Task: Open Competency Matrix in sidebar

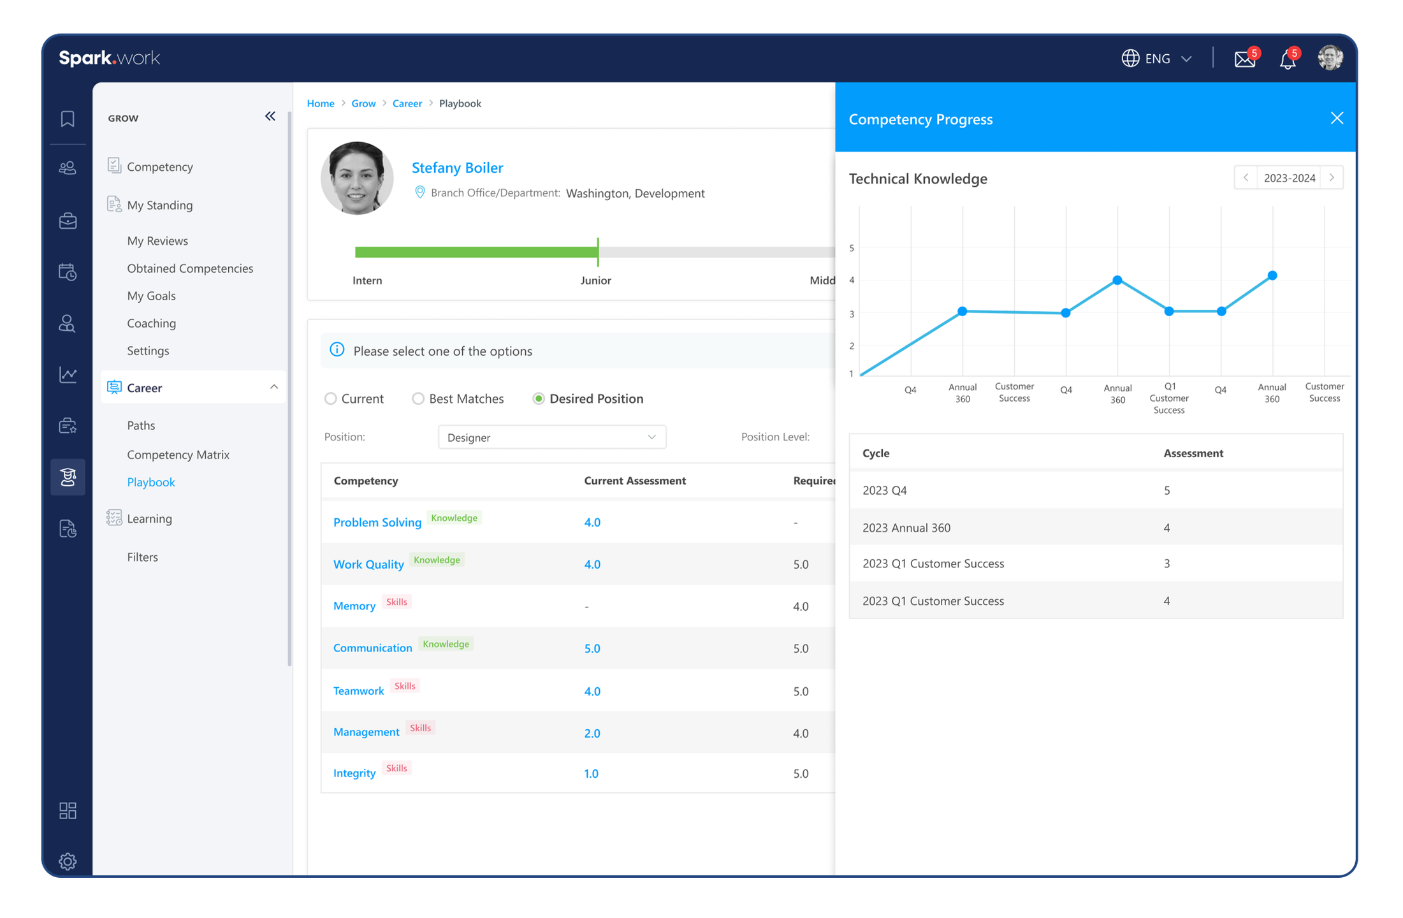Action: point(178,455)
